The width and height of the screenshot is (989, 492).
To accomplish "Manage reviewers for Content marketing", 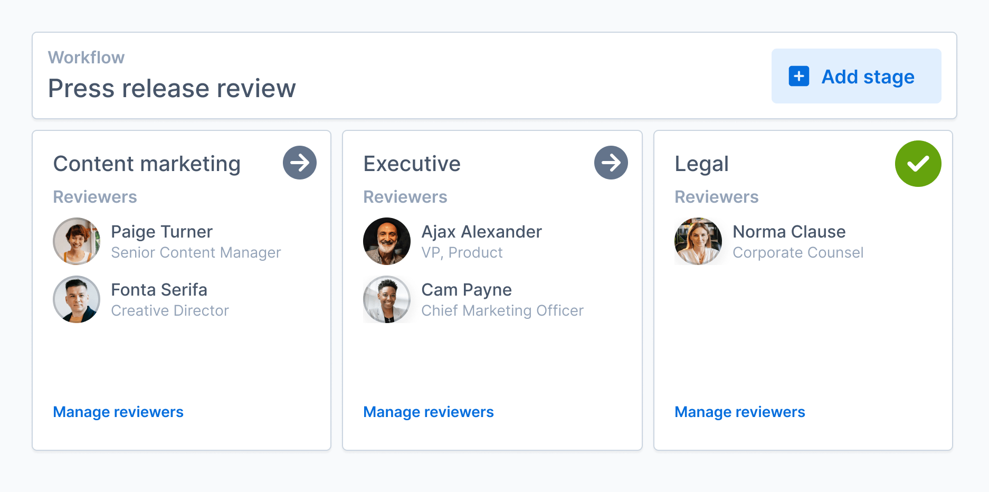I will pyautogui.click(x=118, y=412).
